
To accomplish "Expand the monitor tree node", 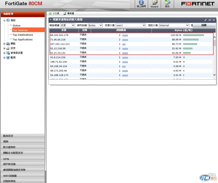I will [4, 57].
